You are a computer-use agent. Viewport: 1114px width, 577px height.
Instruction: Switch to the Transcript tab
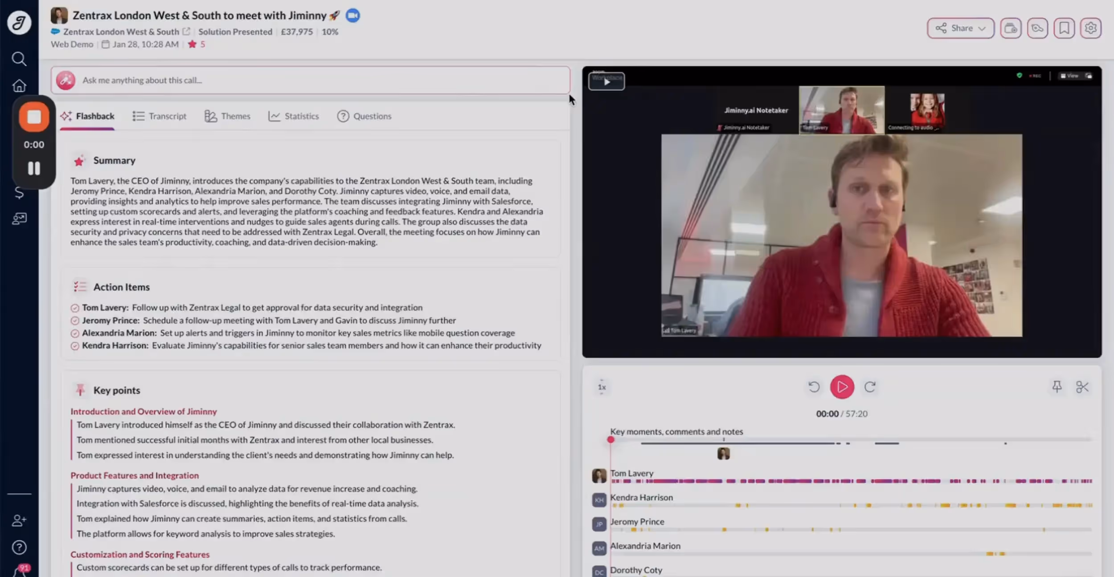160,116
